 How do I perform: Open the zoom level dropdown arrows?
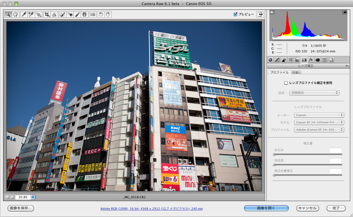click(33, 197)
